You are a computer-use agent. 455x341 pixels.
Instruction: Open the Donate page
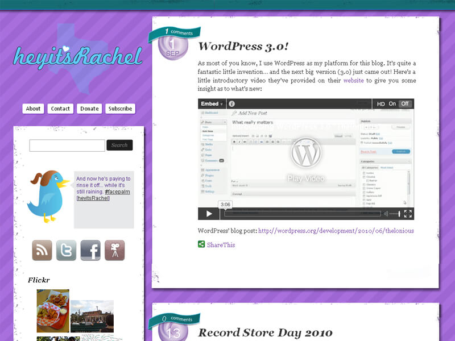click(x=89, y=109)
